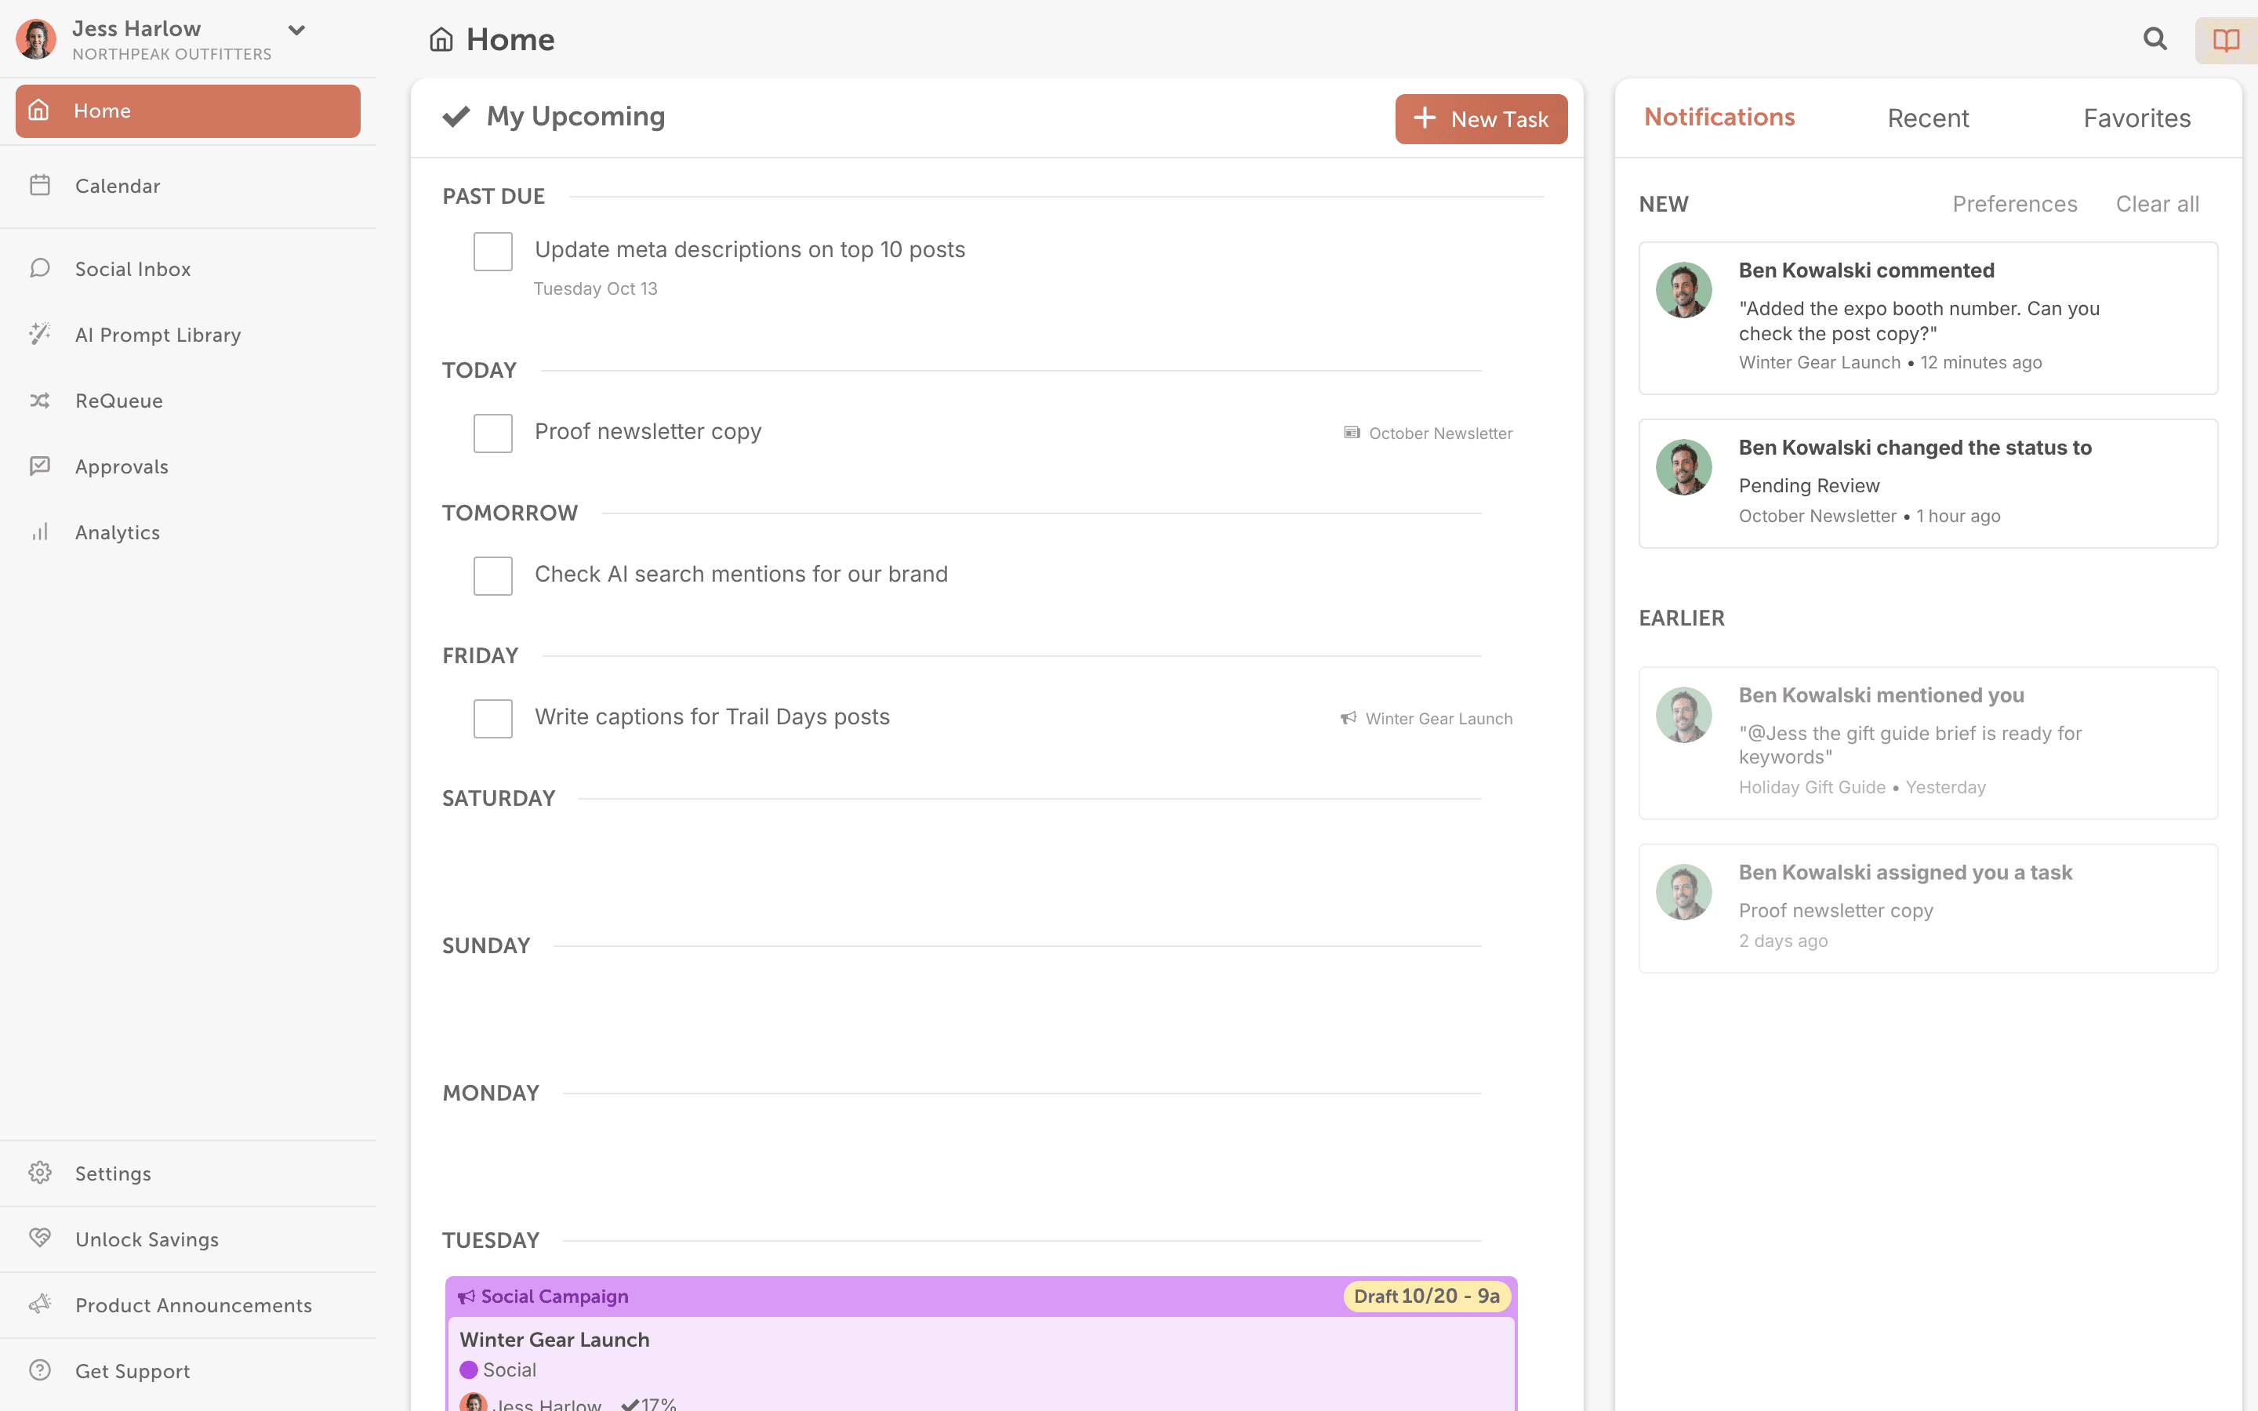Click the New Task button
The height and width of the screenshot is (1411, 2258).
tap(1481, 118)
